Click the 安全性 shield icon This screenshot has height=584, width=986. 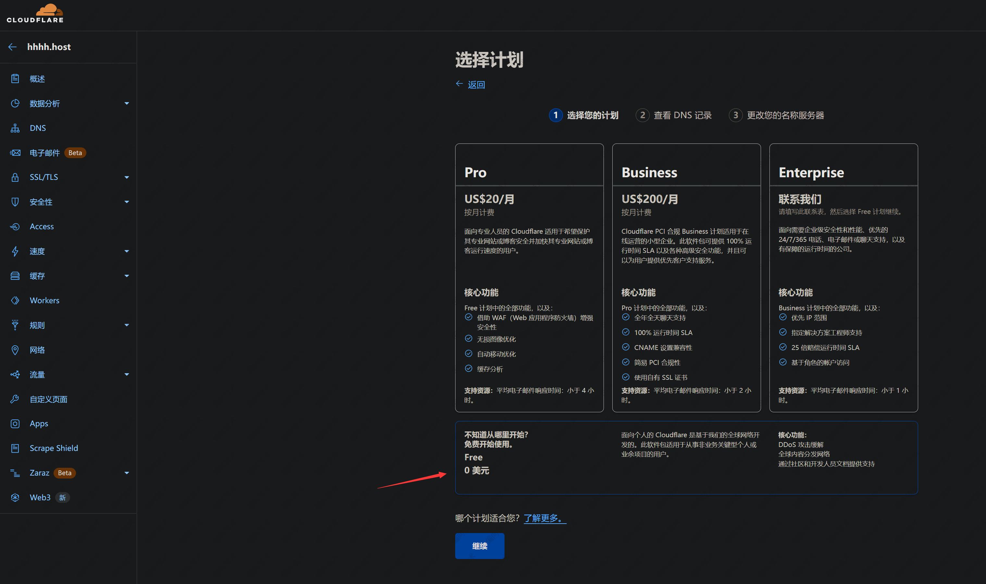15,202
